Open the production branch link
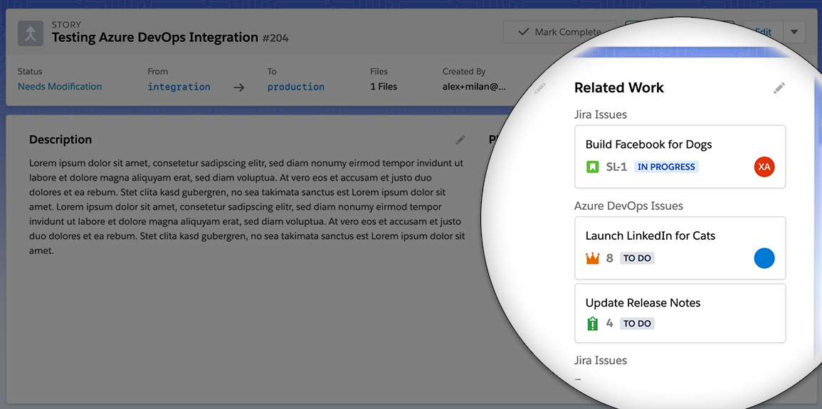Viewport: 822px width, 409px height. 295,87
